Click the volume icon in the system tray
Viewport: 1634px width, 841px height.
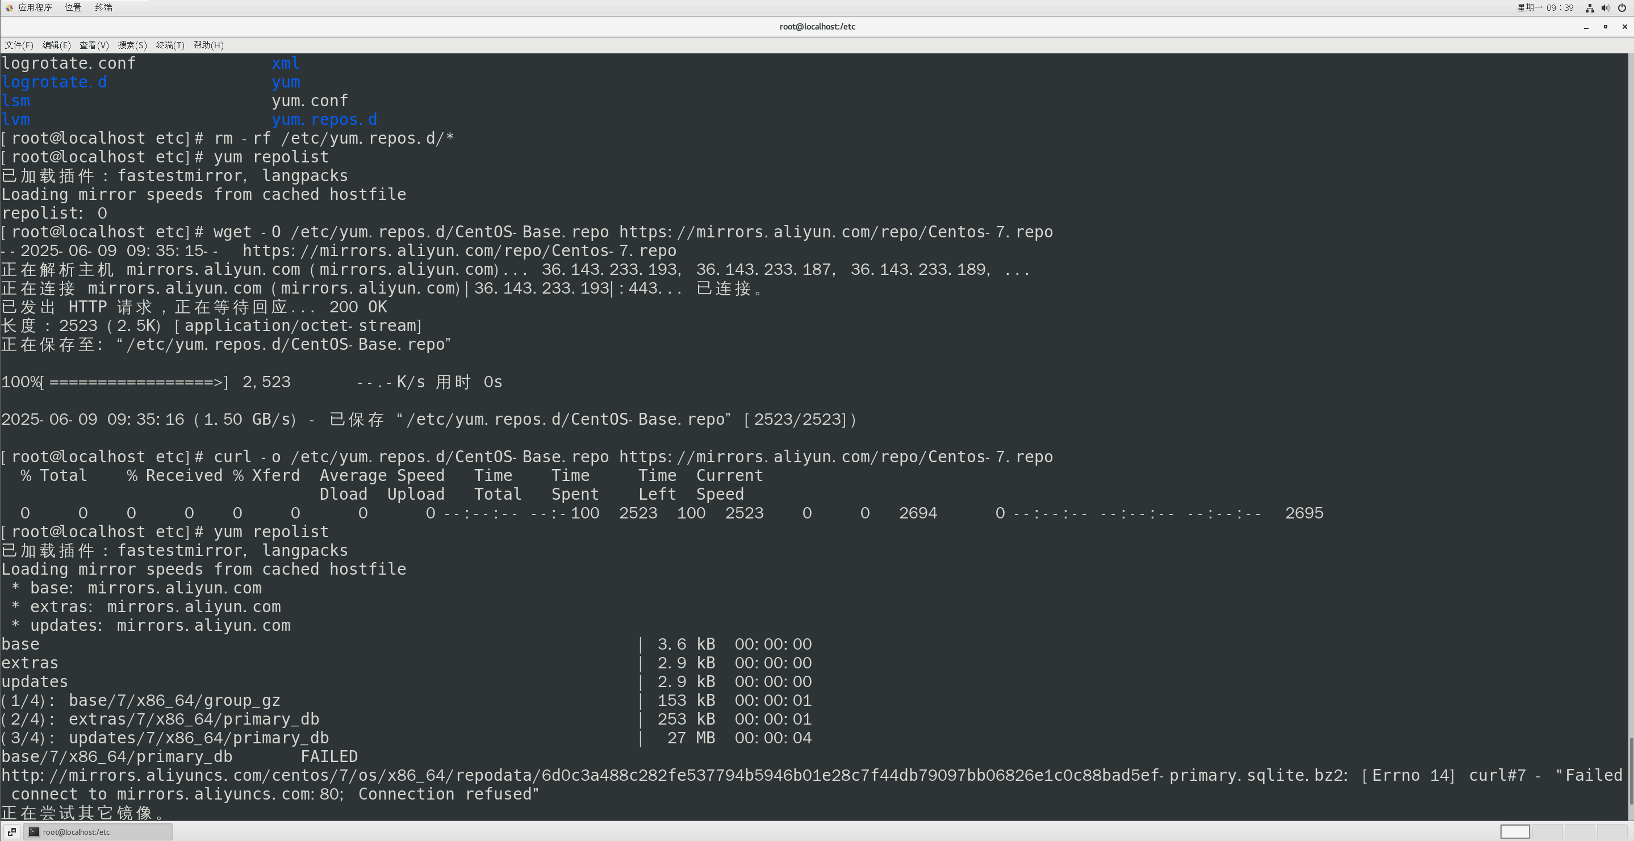coord(1606,9)
